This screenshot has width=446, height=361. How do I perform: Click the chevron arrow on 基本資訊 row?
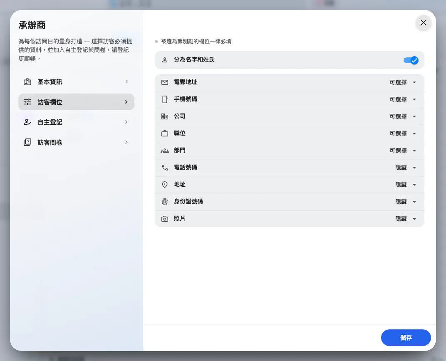pyautogui.click(x=126, y=82)
